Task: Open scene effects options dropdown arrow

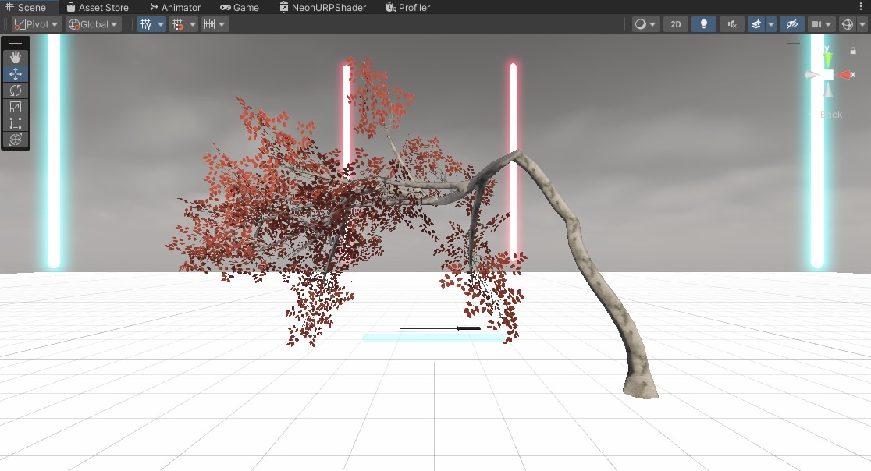Action: 771,24
